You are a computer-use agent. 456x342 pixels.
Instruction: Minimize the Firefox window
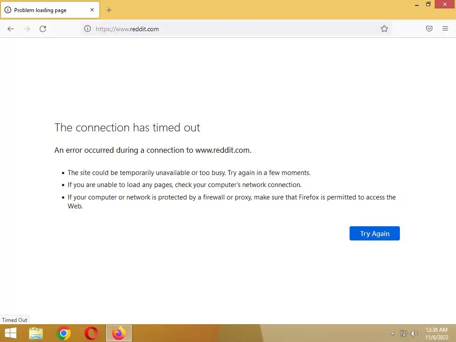[417, 4]
